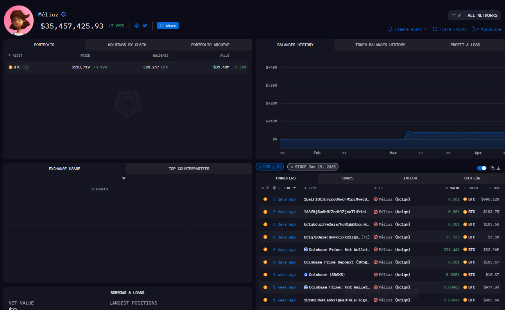Switch to the SWAPS tab
This screenshot has height=310, width=505.
point(347,178)
